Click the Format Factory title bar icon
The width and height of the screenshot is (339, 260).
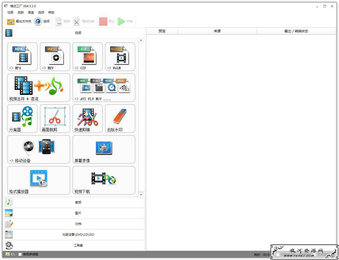(x=6, y=6)
